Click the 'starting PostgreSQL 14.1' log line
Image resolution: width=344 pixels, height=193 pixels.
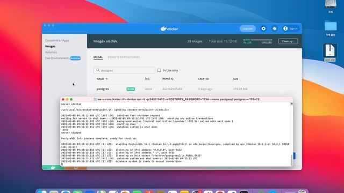tap(175, 144)
